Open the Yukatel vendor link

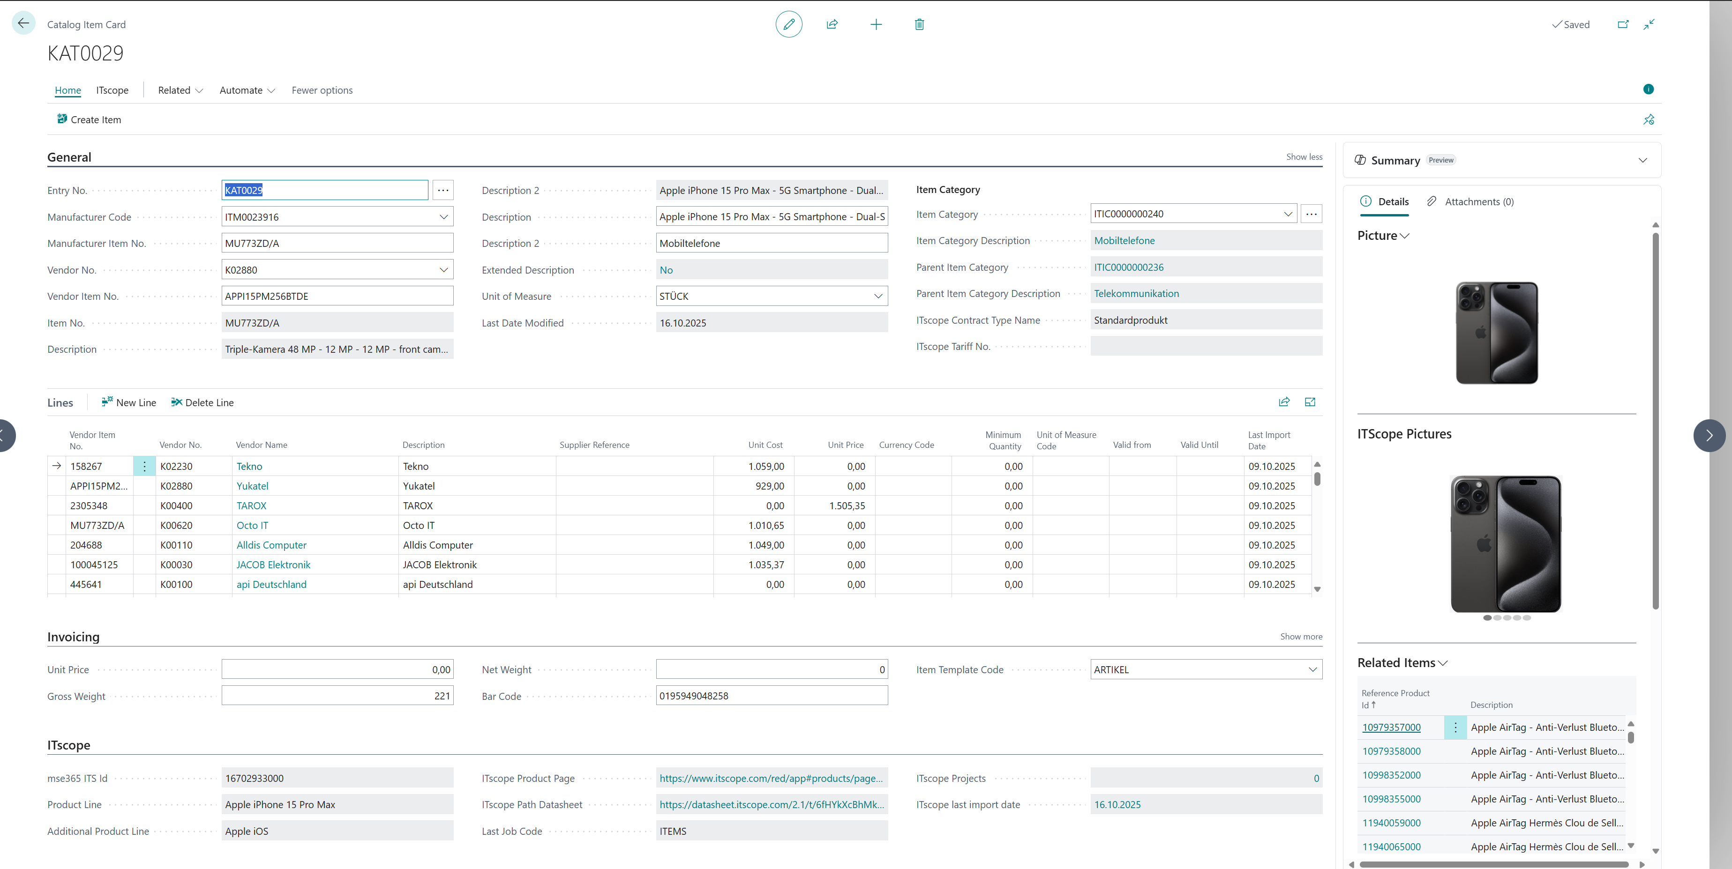coord(252,485)
